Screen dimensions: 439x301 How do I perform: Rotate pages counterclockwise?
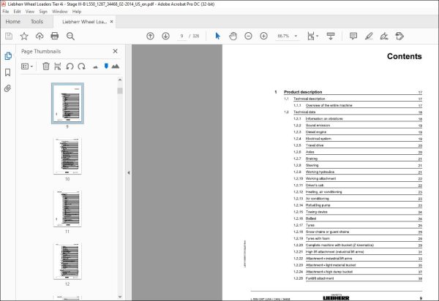click(70, 66)
